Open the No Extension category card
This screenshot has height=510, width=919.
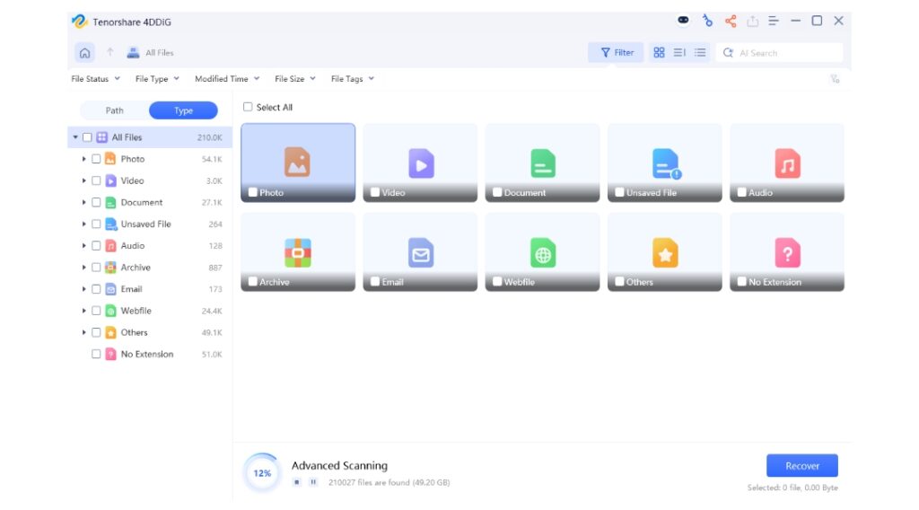pos(787,252)
